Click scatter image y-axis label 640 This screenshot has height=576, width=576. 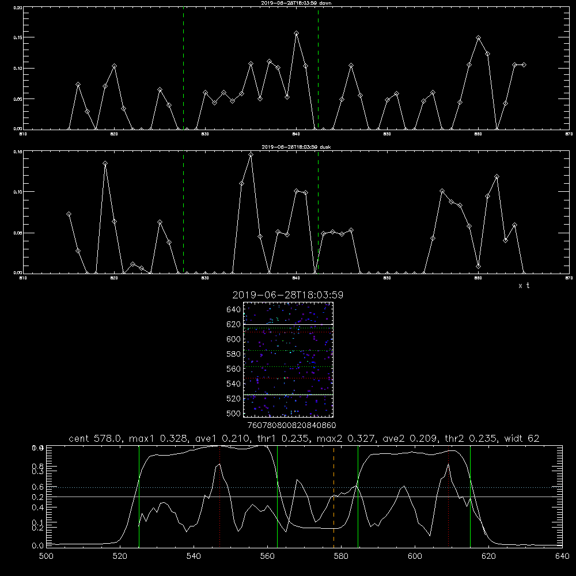coord(233,310)
